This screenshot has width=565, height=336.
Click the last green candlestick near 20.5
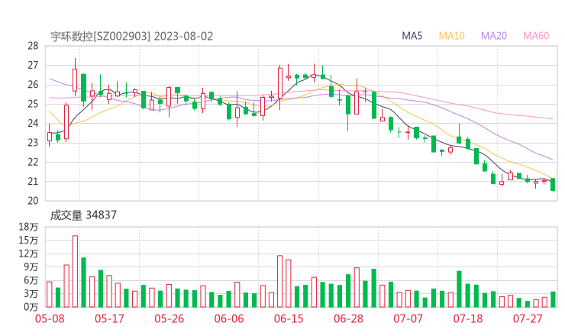coord(553,185)
